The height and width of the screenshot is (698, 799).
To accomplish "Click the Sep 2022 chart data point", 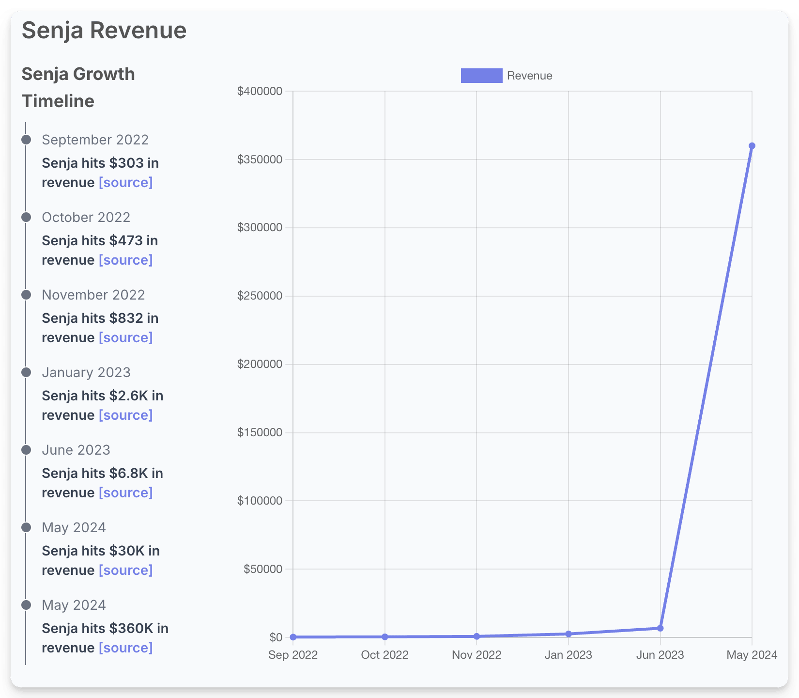I will pos(293,637).
